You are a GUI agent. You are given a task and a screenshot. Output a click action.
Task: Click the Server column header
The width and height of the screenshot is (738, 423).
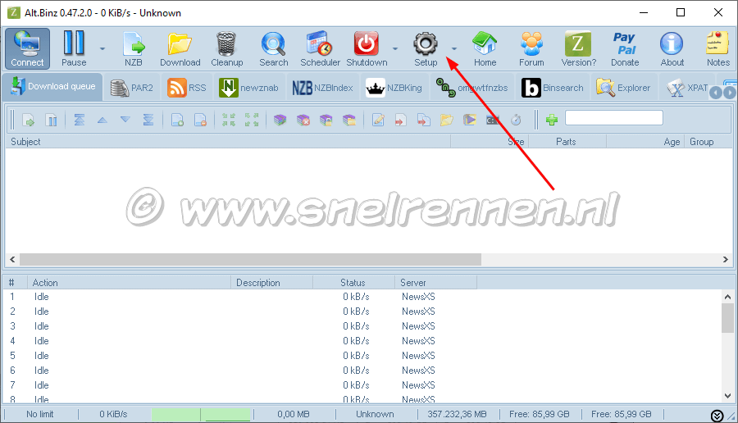435,282
